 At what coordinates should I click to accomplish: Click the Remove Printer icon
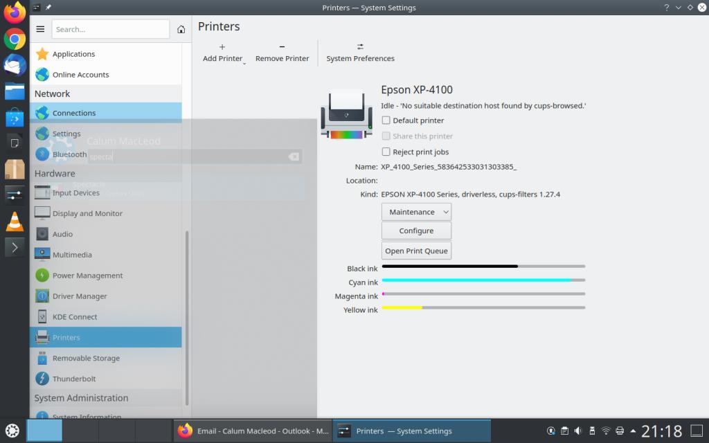(282, 47)
